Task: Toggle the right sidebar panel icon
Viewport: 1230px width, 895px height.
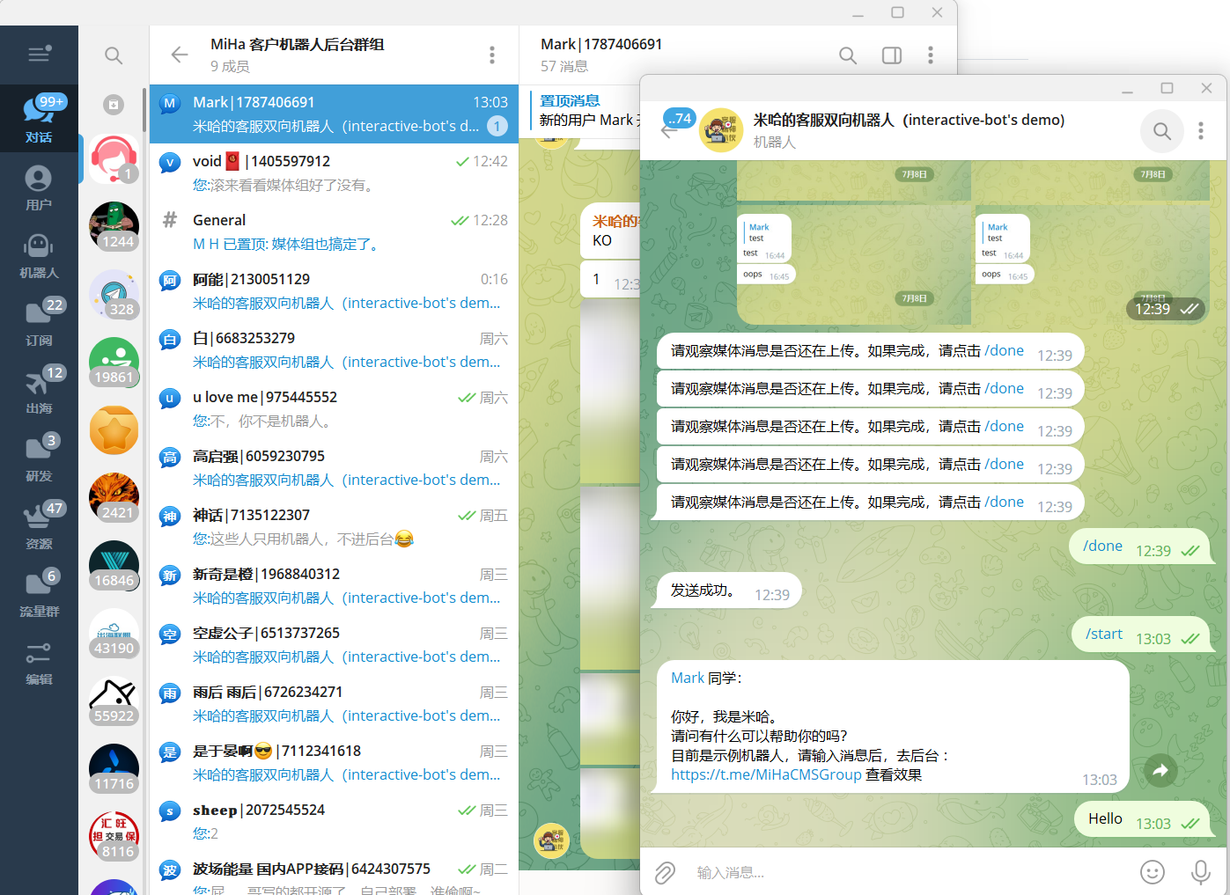Action: (892, 55)
